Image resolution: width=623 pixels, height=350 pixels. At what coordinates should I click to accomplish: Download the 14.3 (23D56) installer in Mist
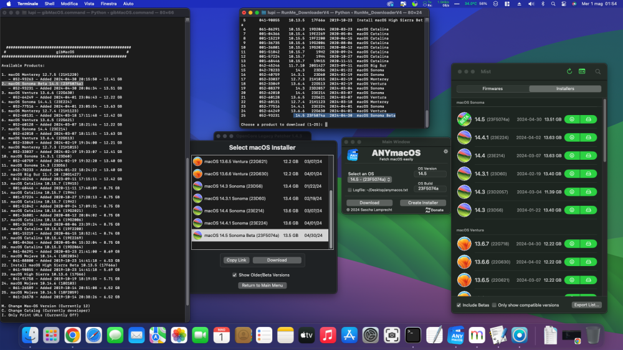point(572,210)
